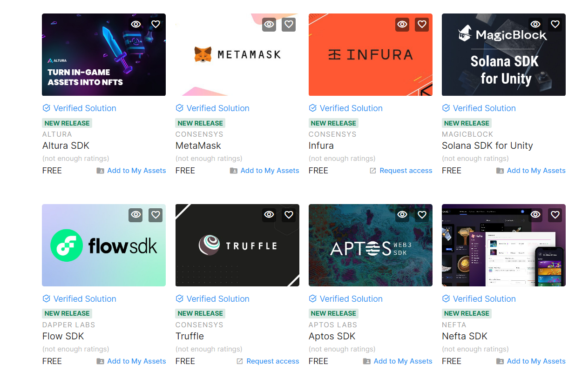Click the eye quick-look icon on MetaMask
The image size is (575, 384).
[269, 24]
